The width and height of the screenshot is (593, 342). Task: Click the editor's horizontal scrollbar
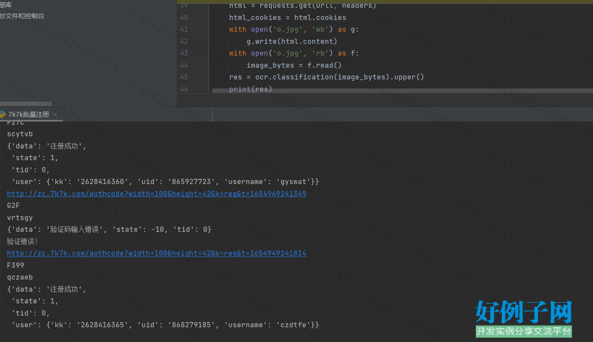coord(402,91)
